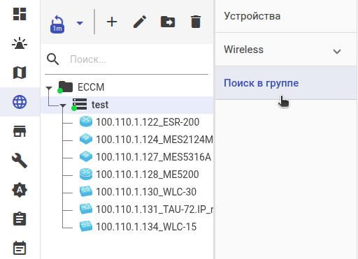Open the refresh interval dropdown arrow

click(x=80, y=23)
